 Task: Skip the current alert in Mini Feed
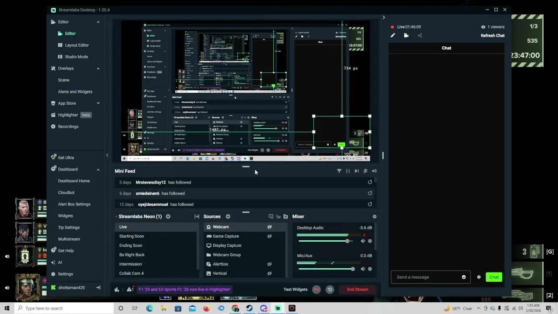pyautogui.click(x=357, y=171)
